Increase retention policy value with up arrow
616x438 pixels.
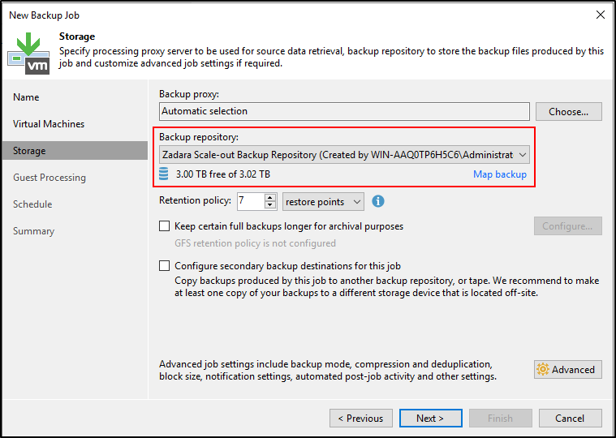(270, 197)
